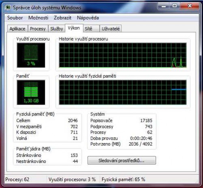The height and width of the screenshot is (188, 203).
Task: Minimize the Task Manager window
Action: point(164,6)
